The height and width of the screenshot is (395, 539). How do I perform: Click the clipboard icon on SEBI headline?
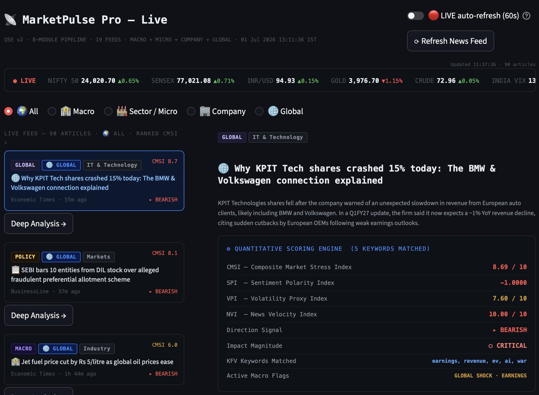point(15,270)
